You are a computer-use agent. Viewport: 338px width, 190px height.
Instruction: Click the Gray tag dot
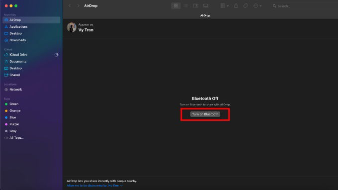[6, 131]
